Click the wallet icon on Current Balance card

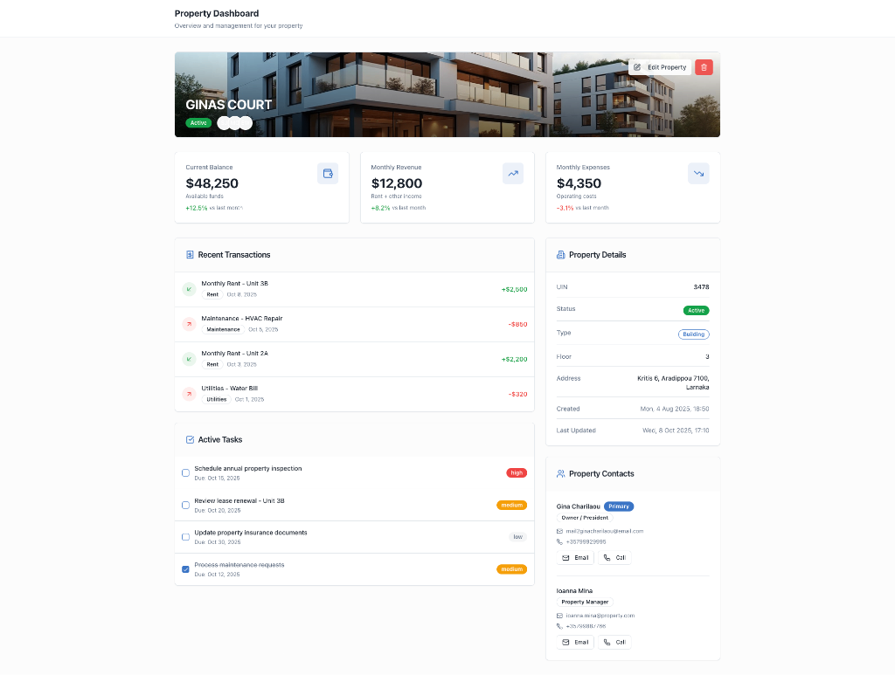[x=328, y=173]
